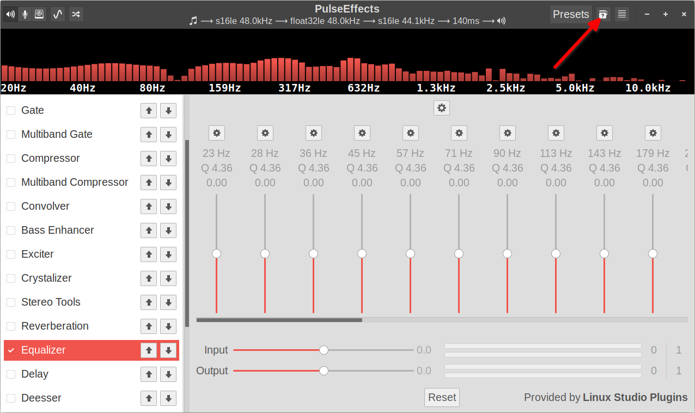Enable the Multiband Gate checkbox
The image size is (695, 413).
[x=11, y=135]
